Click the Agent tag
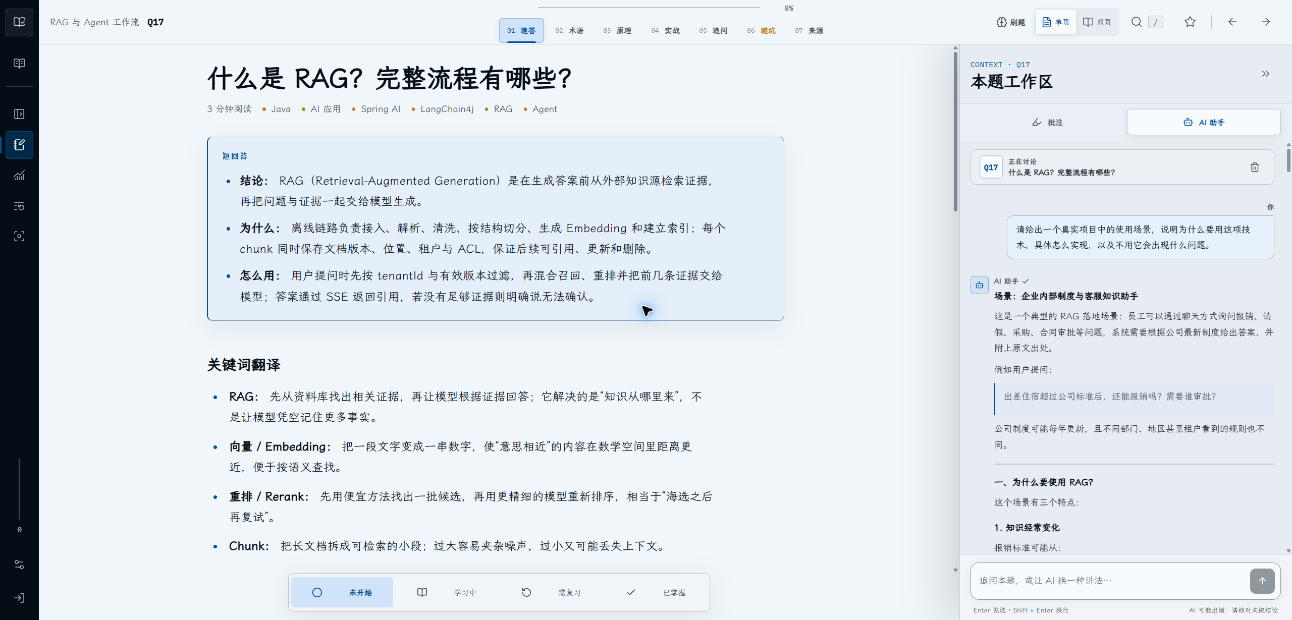The width and height of the screenshot is (1292, 620). 545,109
